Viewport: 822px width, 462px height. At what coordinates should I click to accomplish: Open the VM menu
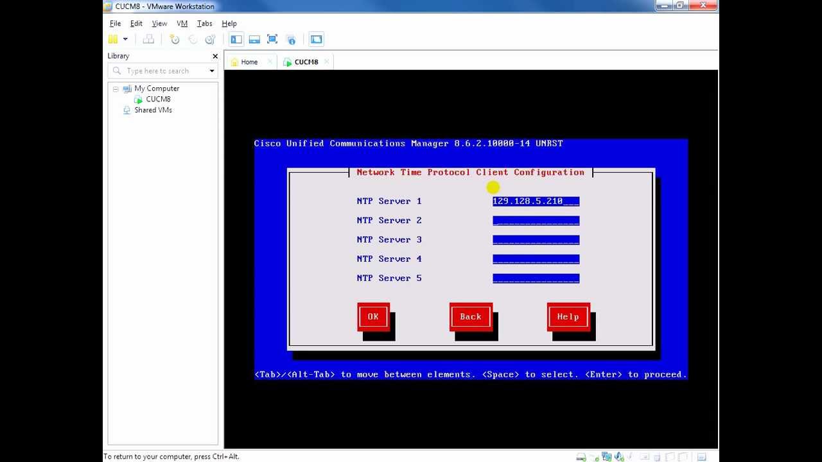(182, 23)
